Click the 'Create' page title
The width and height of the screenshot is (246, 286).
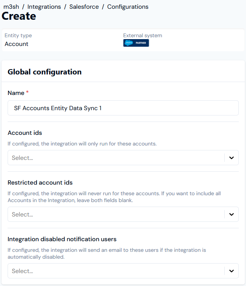point(19,16)
